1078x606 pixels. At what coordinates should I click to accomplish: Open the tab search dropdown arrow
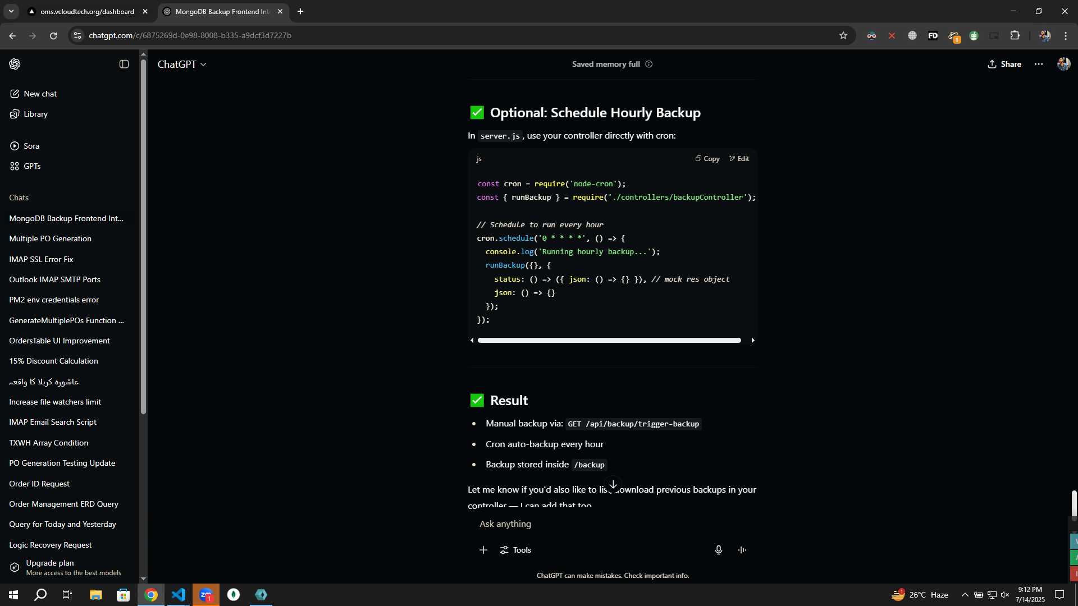[11, 11]
